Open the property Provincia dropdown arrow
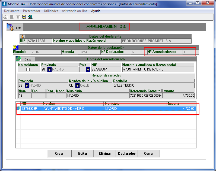Image resolution: width=216 pixels, height=171 pixels. pos(27,85)
